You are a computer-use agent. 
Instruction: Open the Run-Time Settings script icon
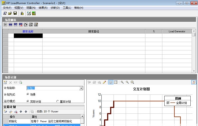pos(26,24)
